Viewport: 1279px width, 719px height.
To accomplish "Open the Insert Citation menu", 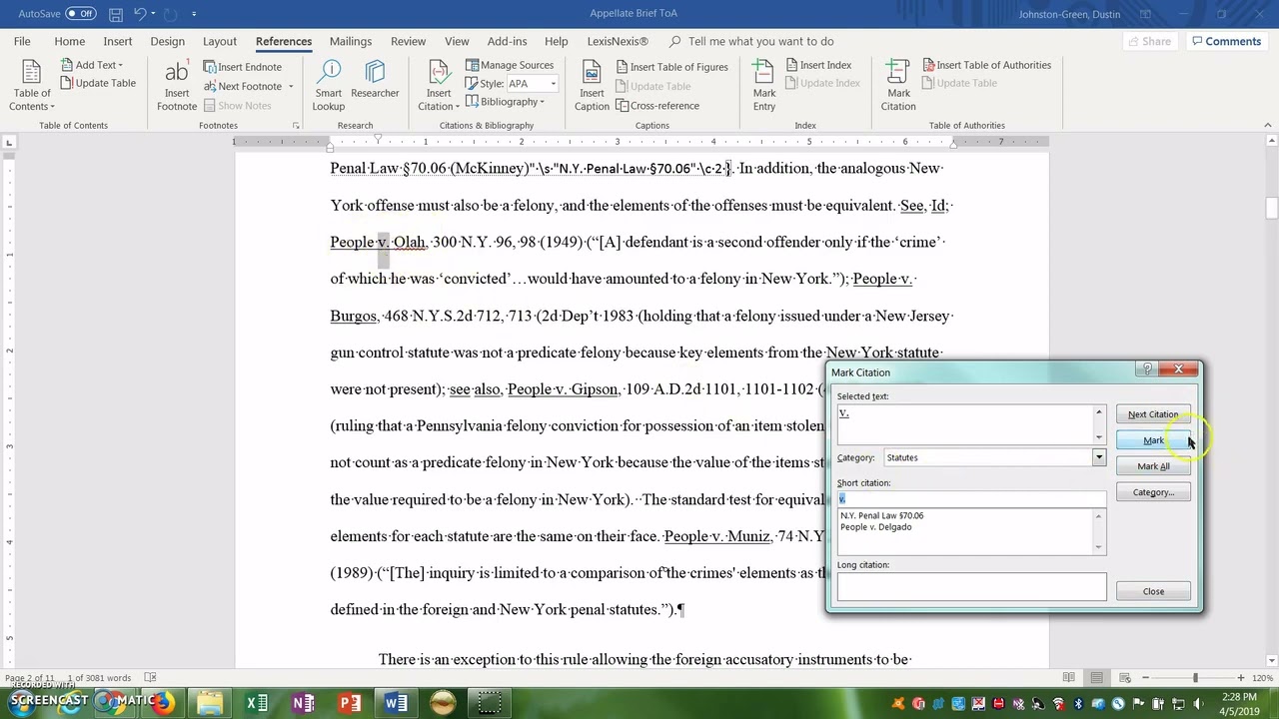I will [x=438, y=86].
